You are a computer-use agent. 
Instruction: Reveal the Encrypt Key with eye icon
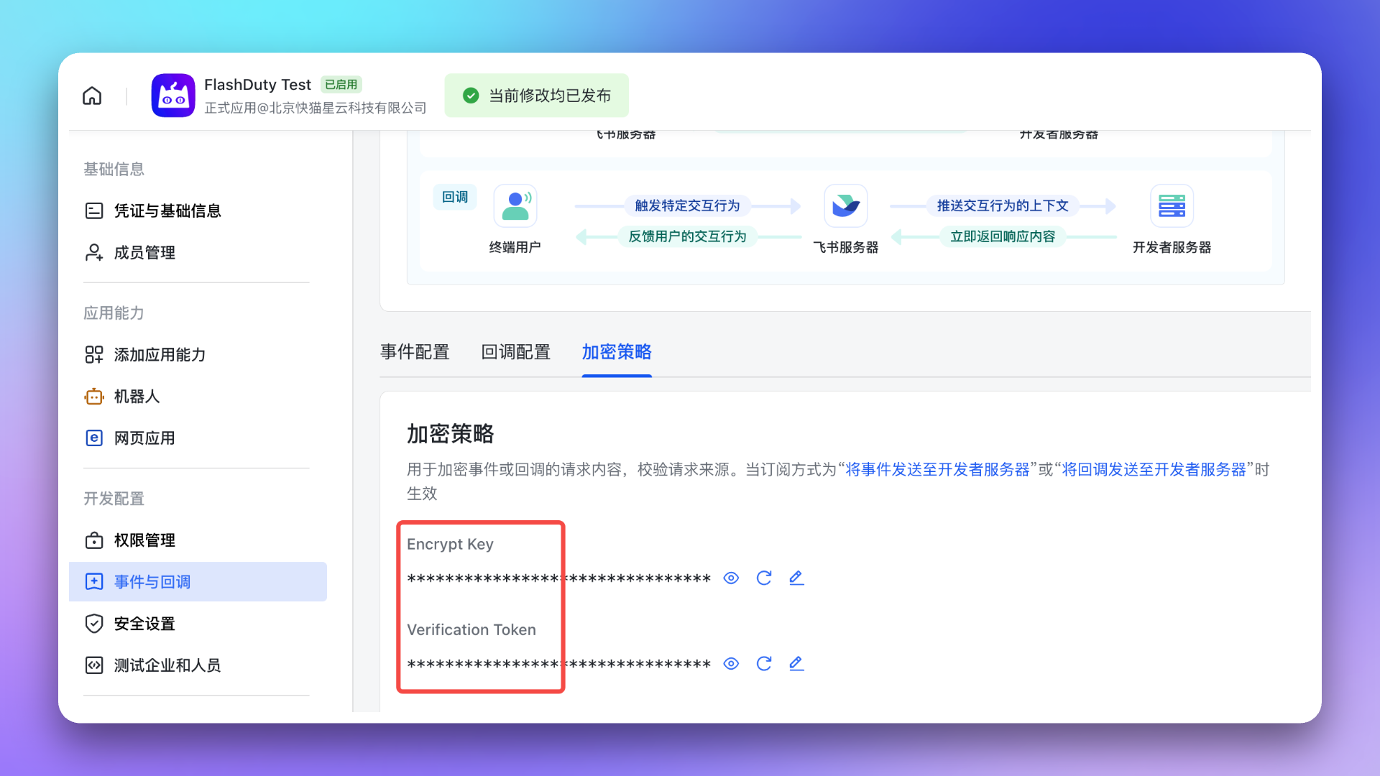click(731, 578)
